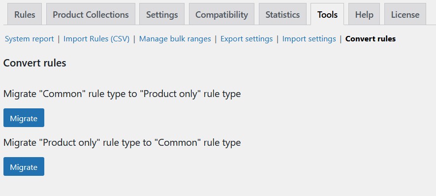Click the Convert rules page heading
Viewport: 436px width, 196px height.
point(35,63)
